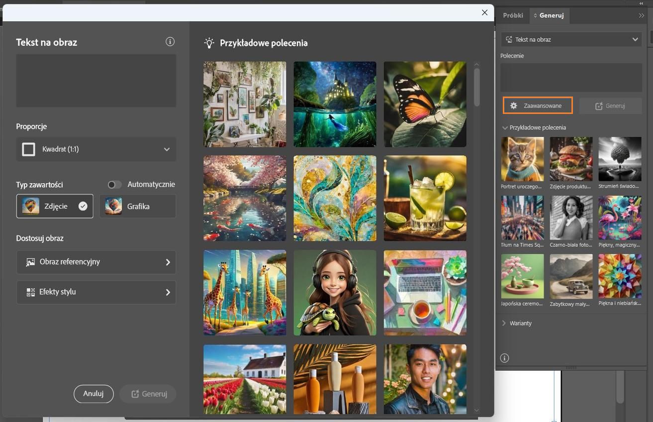Open the Tekst na obraz dropdown in the Generuj panel
Image resolution: width=653 pixels, height=422 pixels.
[x=571, y=39]
